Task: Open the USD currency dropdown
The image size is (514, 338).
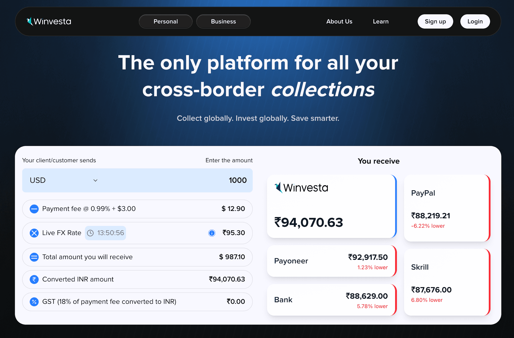Action: tap(64, 180)
